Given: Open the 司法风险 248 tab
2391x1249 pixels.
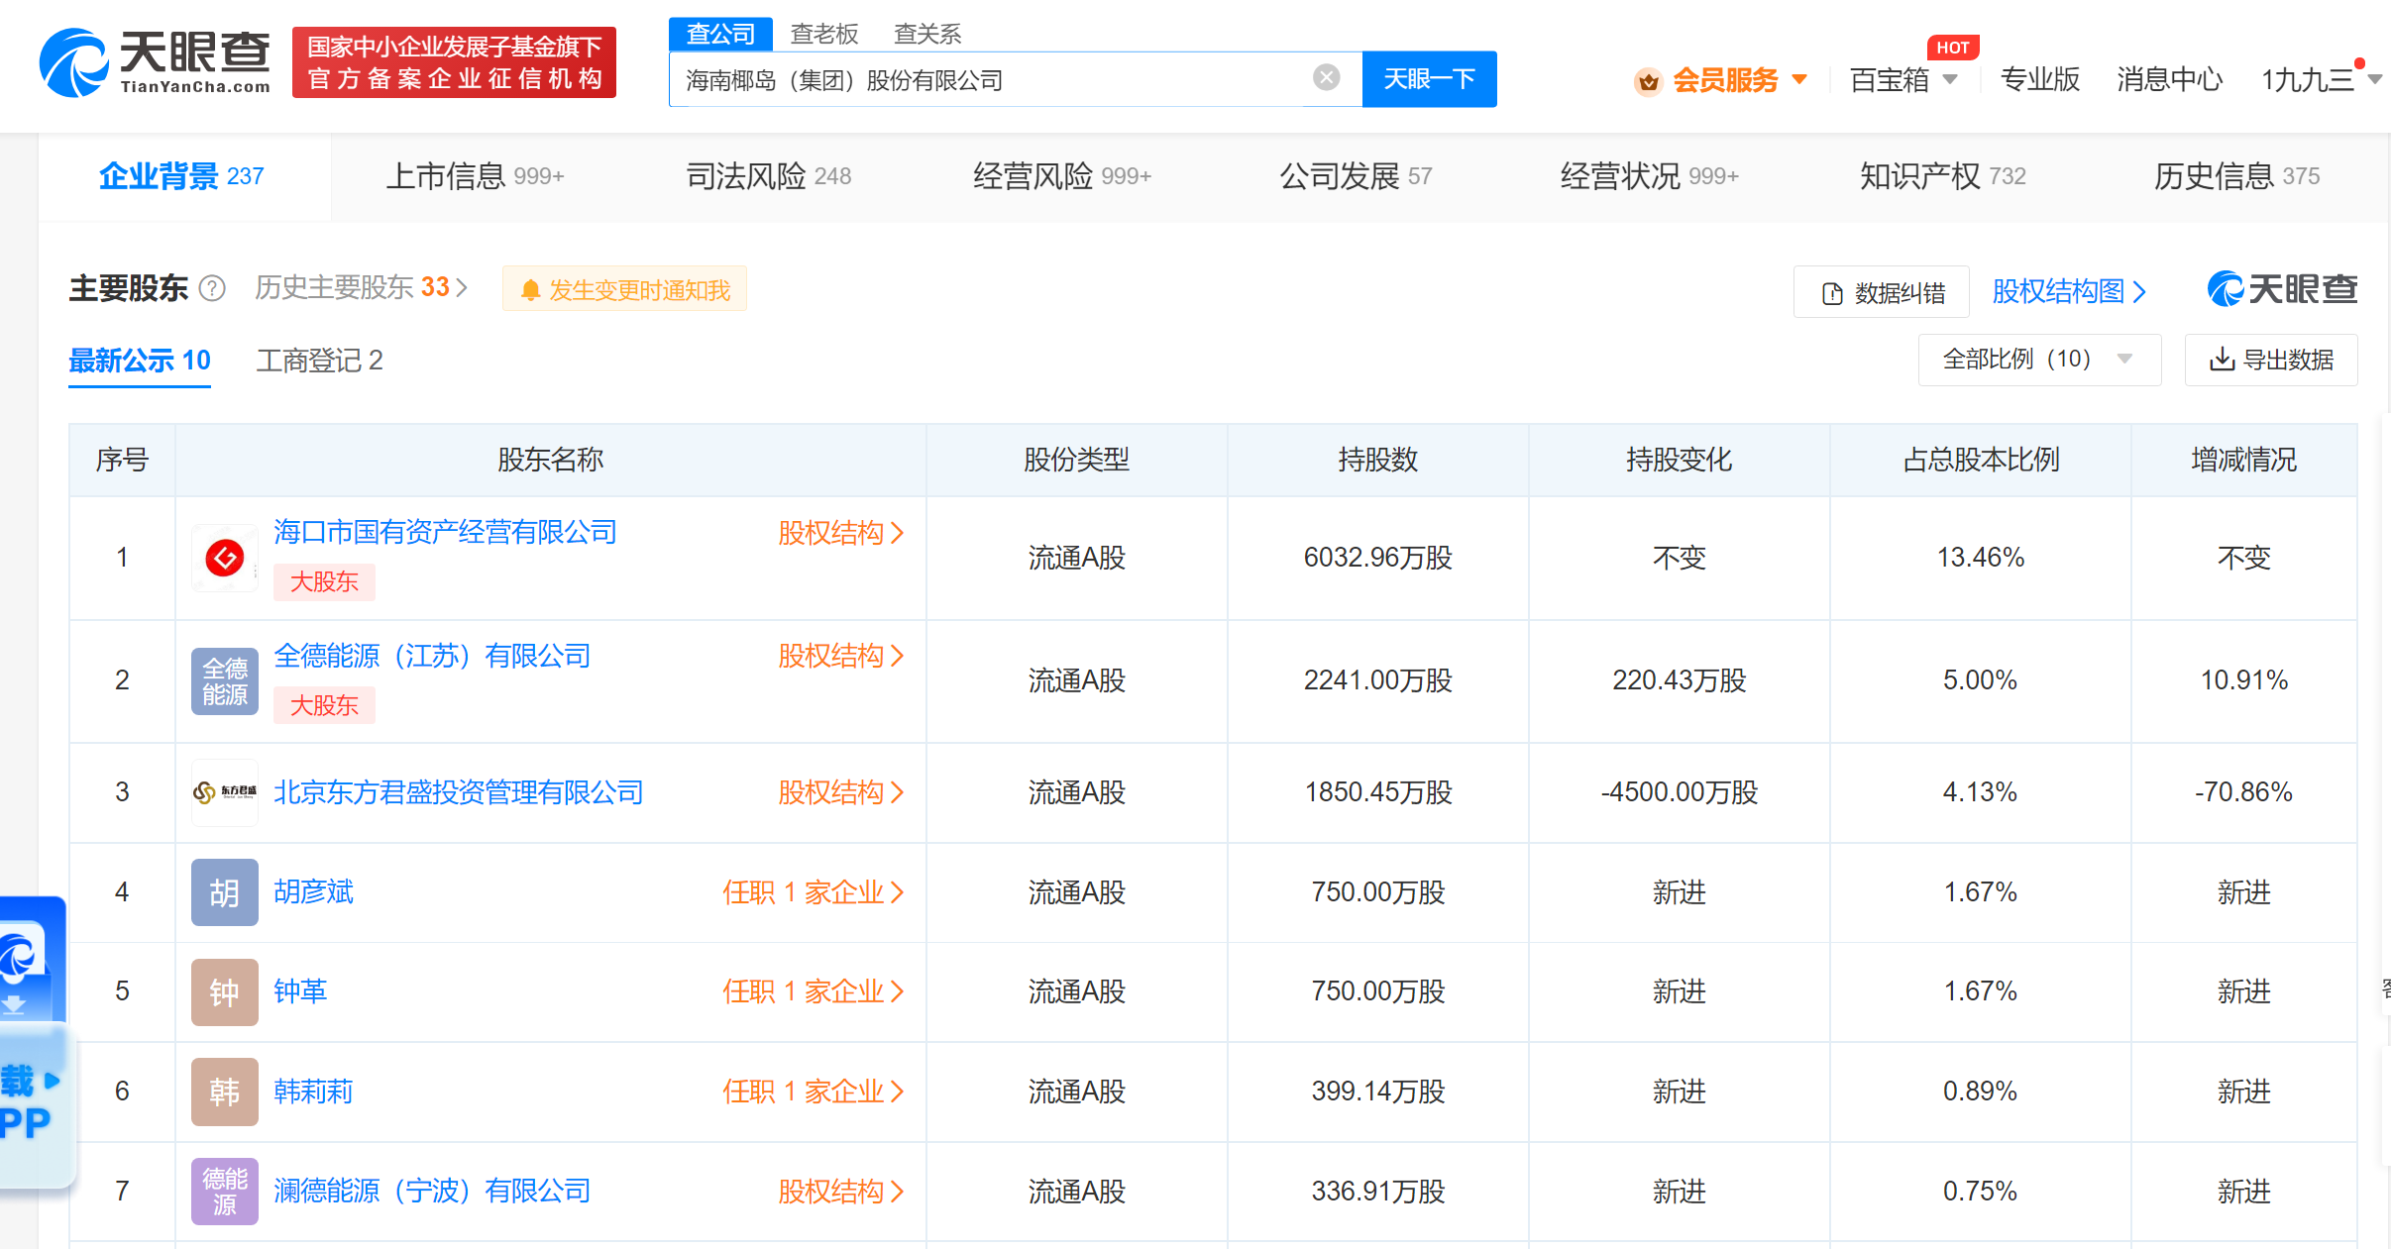Looking at the screenshot, I should click(x=769, y=176).
